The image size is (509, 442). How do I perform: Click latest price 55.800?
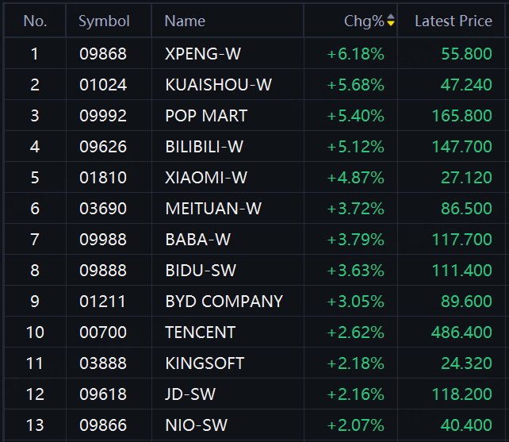click(x=466, y=54)
